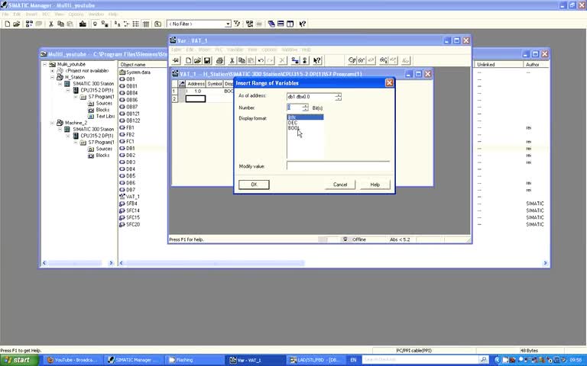Collapse the H_Station tree node

(x=52, y=77)
